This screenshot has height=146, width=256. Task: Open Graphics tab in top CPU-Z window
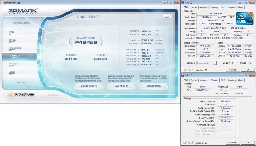[232, 7]
